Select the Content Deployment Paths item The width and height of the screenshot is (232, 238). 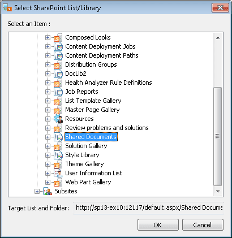pyautogui.click(x=102, y=55)
